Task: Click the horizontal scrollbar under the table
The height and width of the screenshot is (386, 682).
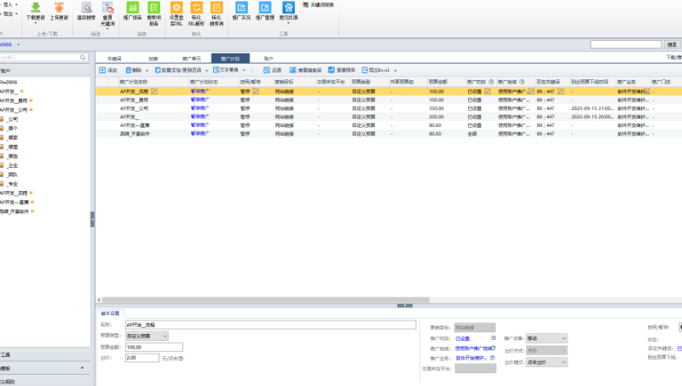Action: (265, 300)
